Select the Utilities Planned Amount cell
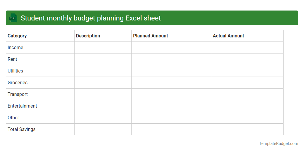The height and width of the screenshot is (152, 304). (x=171, y=71)
